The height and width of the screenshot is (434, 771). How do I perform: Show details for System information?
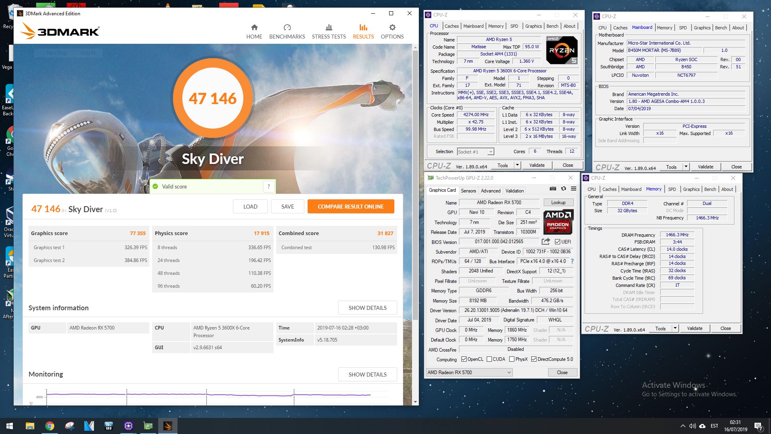pos(367,308)
